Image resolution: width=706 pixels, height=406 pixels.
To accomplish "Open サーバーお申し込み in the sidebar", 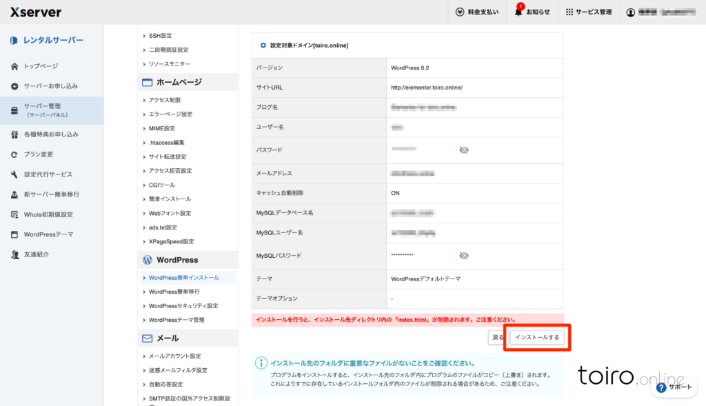I will point(50,86).
